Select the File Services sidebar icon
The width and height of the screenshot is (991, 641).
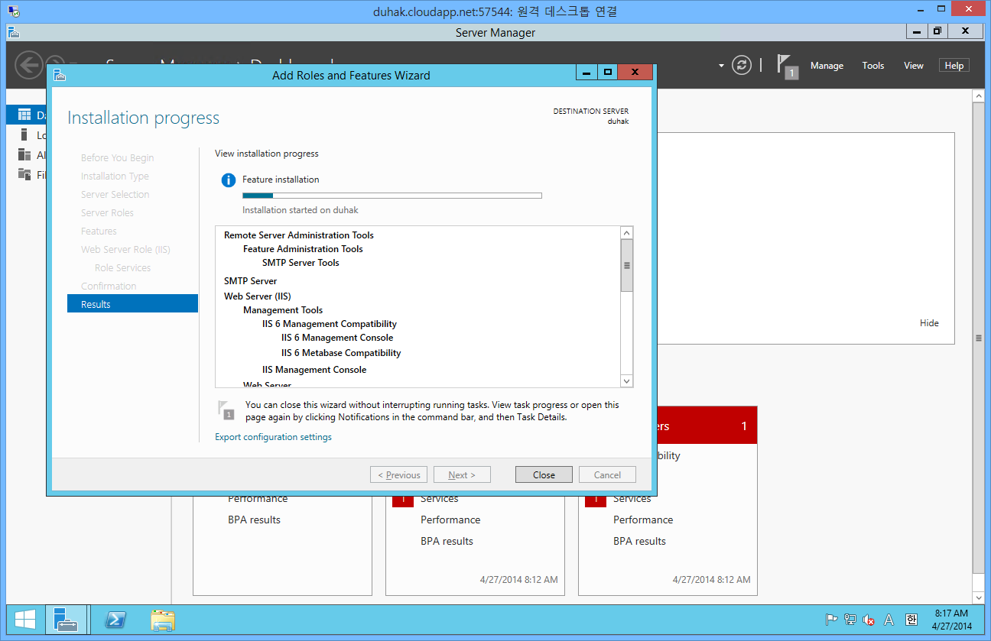click(x=24, y=175)
